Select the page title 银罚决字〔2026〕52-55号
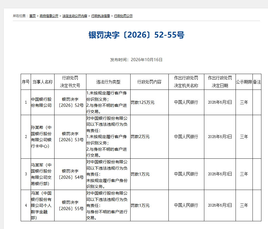 [136, 35]
